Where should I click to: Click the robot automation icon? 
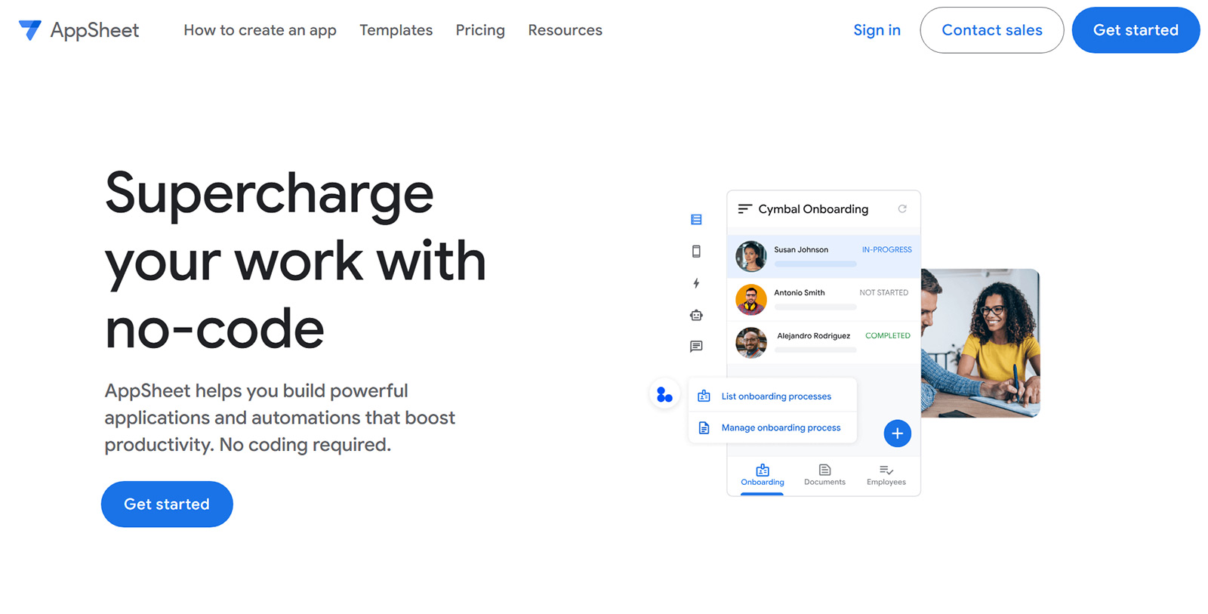click(696, 315)
